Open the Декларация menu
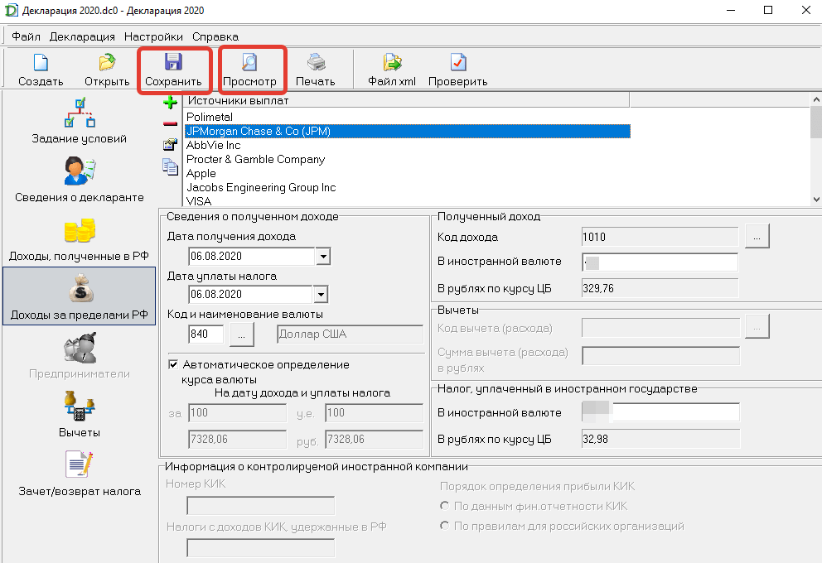This screenshot has height=563, width=822. click(82, 36)
